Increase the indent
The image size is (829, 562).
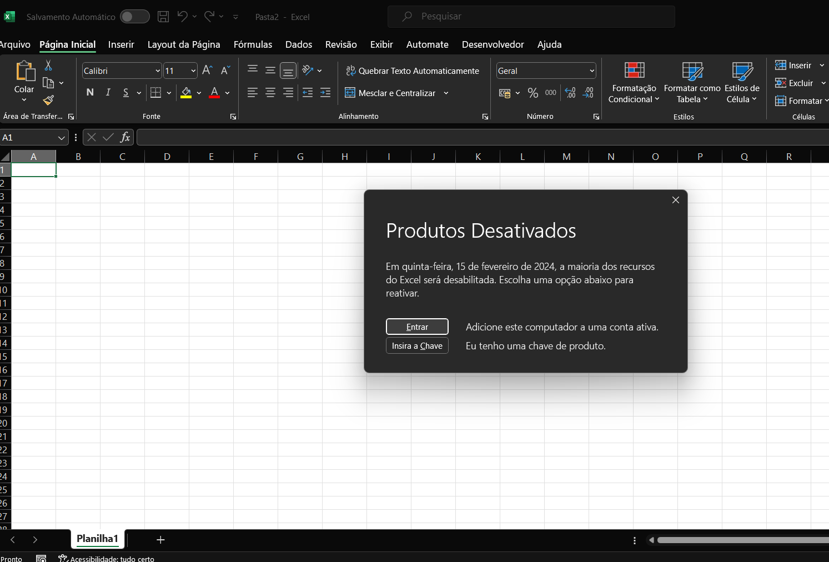[325, 93]
